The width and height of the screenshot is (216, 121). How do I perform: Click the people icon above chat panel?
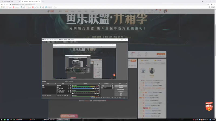tap(132, 54)
